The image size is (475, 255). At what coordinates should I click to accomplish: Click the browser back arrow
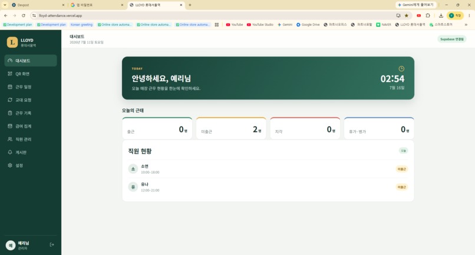6,15
